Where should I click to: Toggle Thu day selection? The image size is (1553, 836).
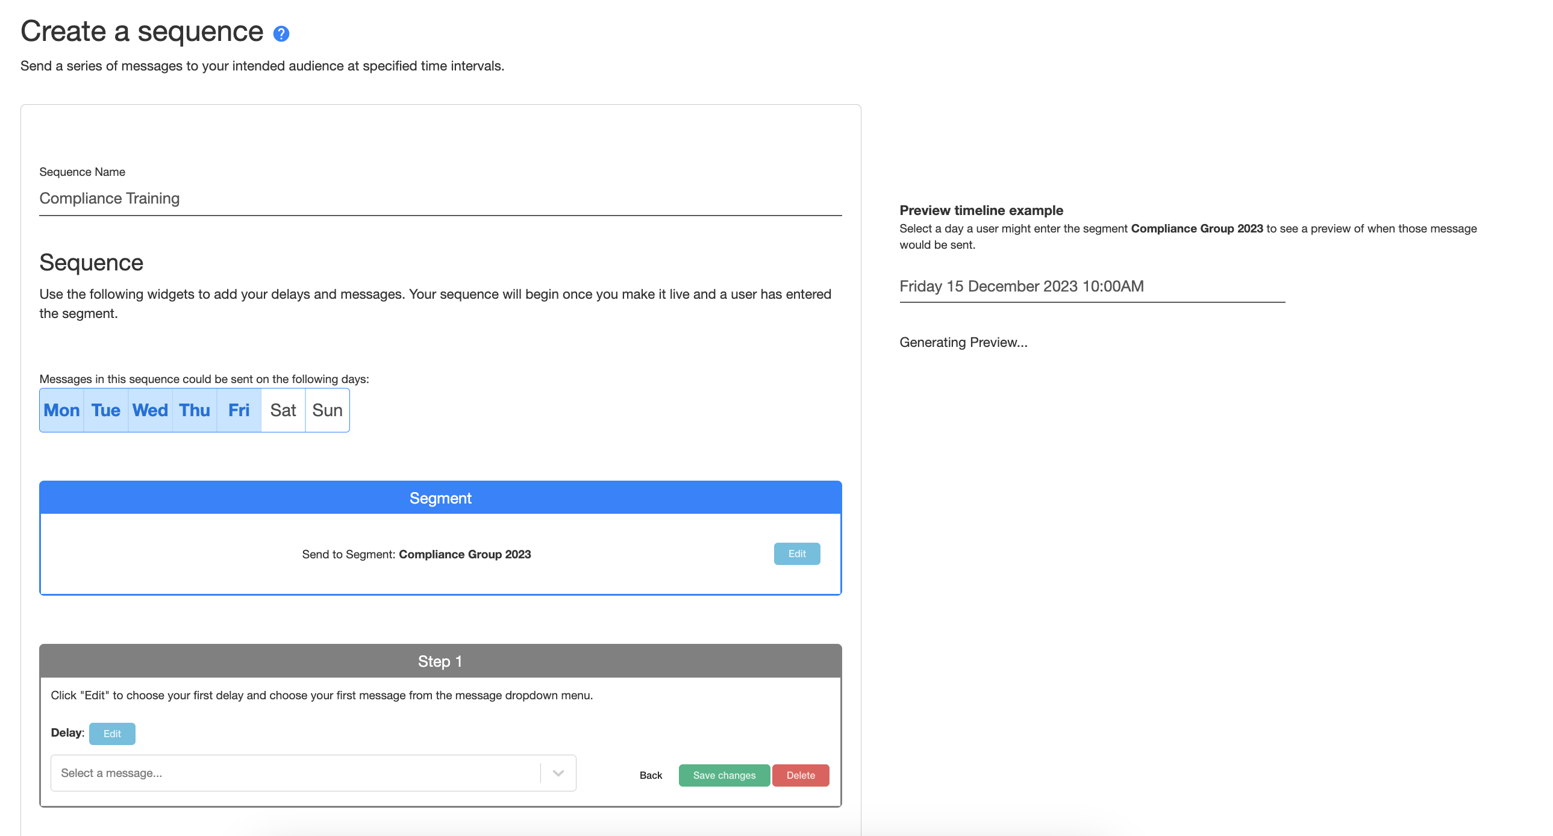tap(195, 410)
